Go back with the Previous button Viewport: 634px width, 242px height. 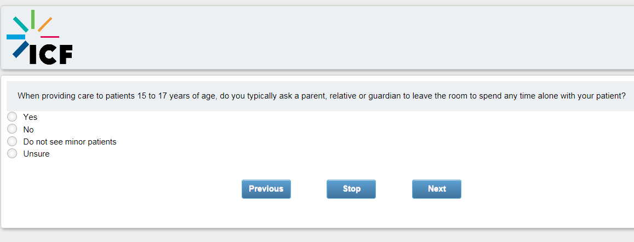click(266, 189)
